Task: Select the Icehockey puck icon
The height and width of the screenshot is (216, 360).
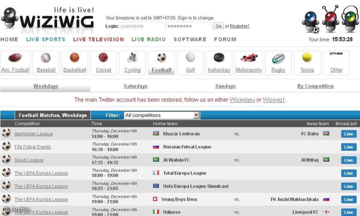Action: coord(219,58)
